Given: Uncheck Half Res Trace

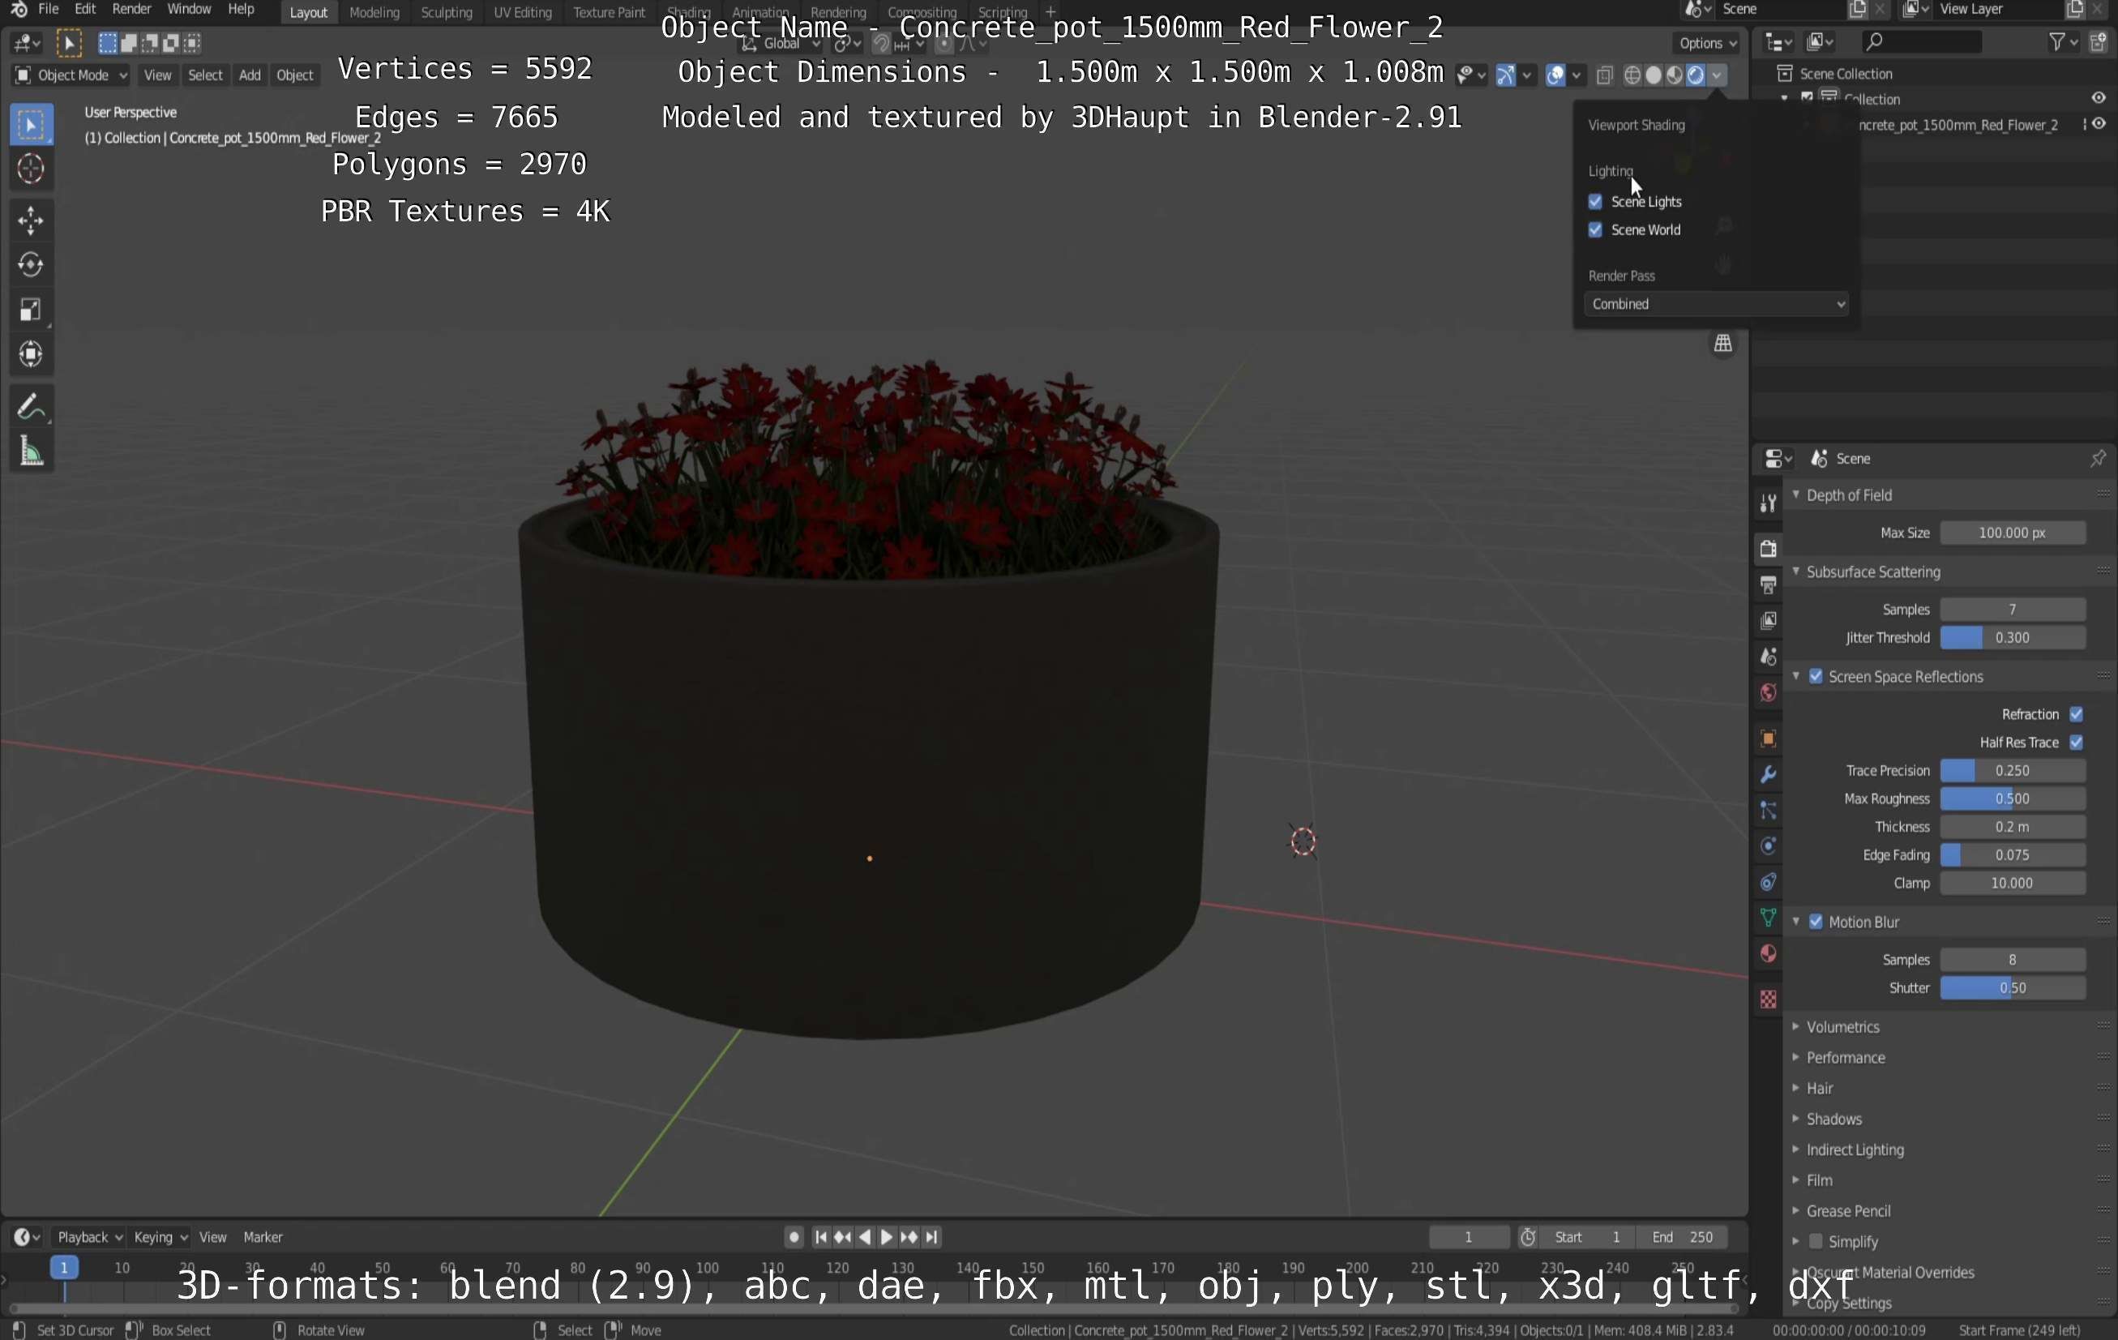Looking at the screenshot, I should click(2077, 743).
